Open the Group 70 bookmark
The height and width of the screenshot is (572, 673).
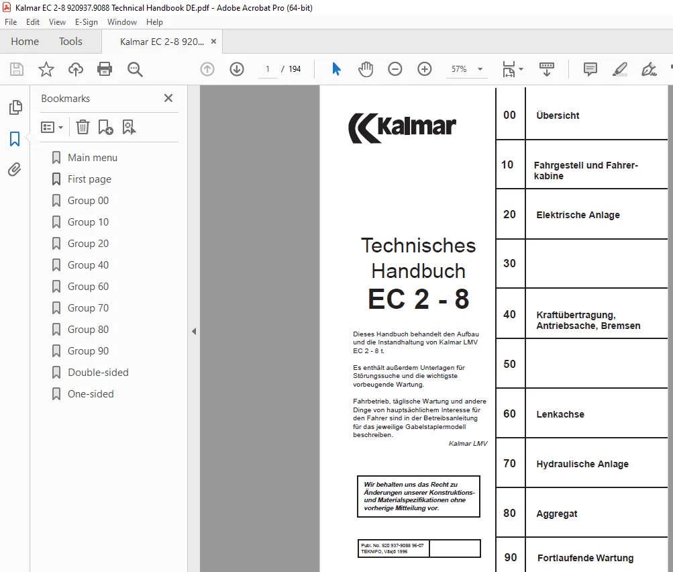pyautogui.click(x=88, y=308)
